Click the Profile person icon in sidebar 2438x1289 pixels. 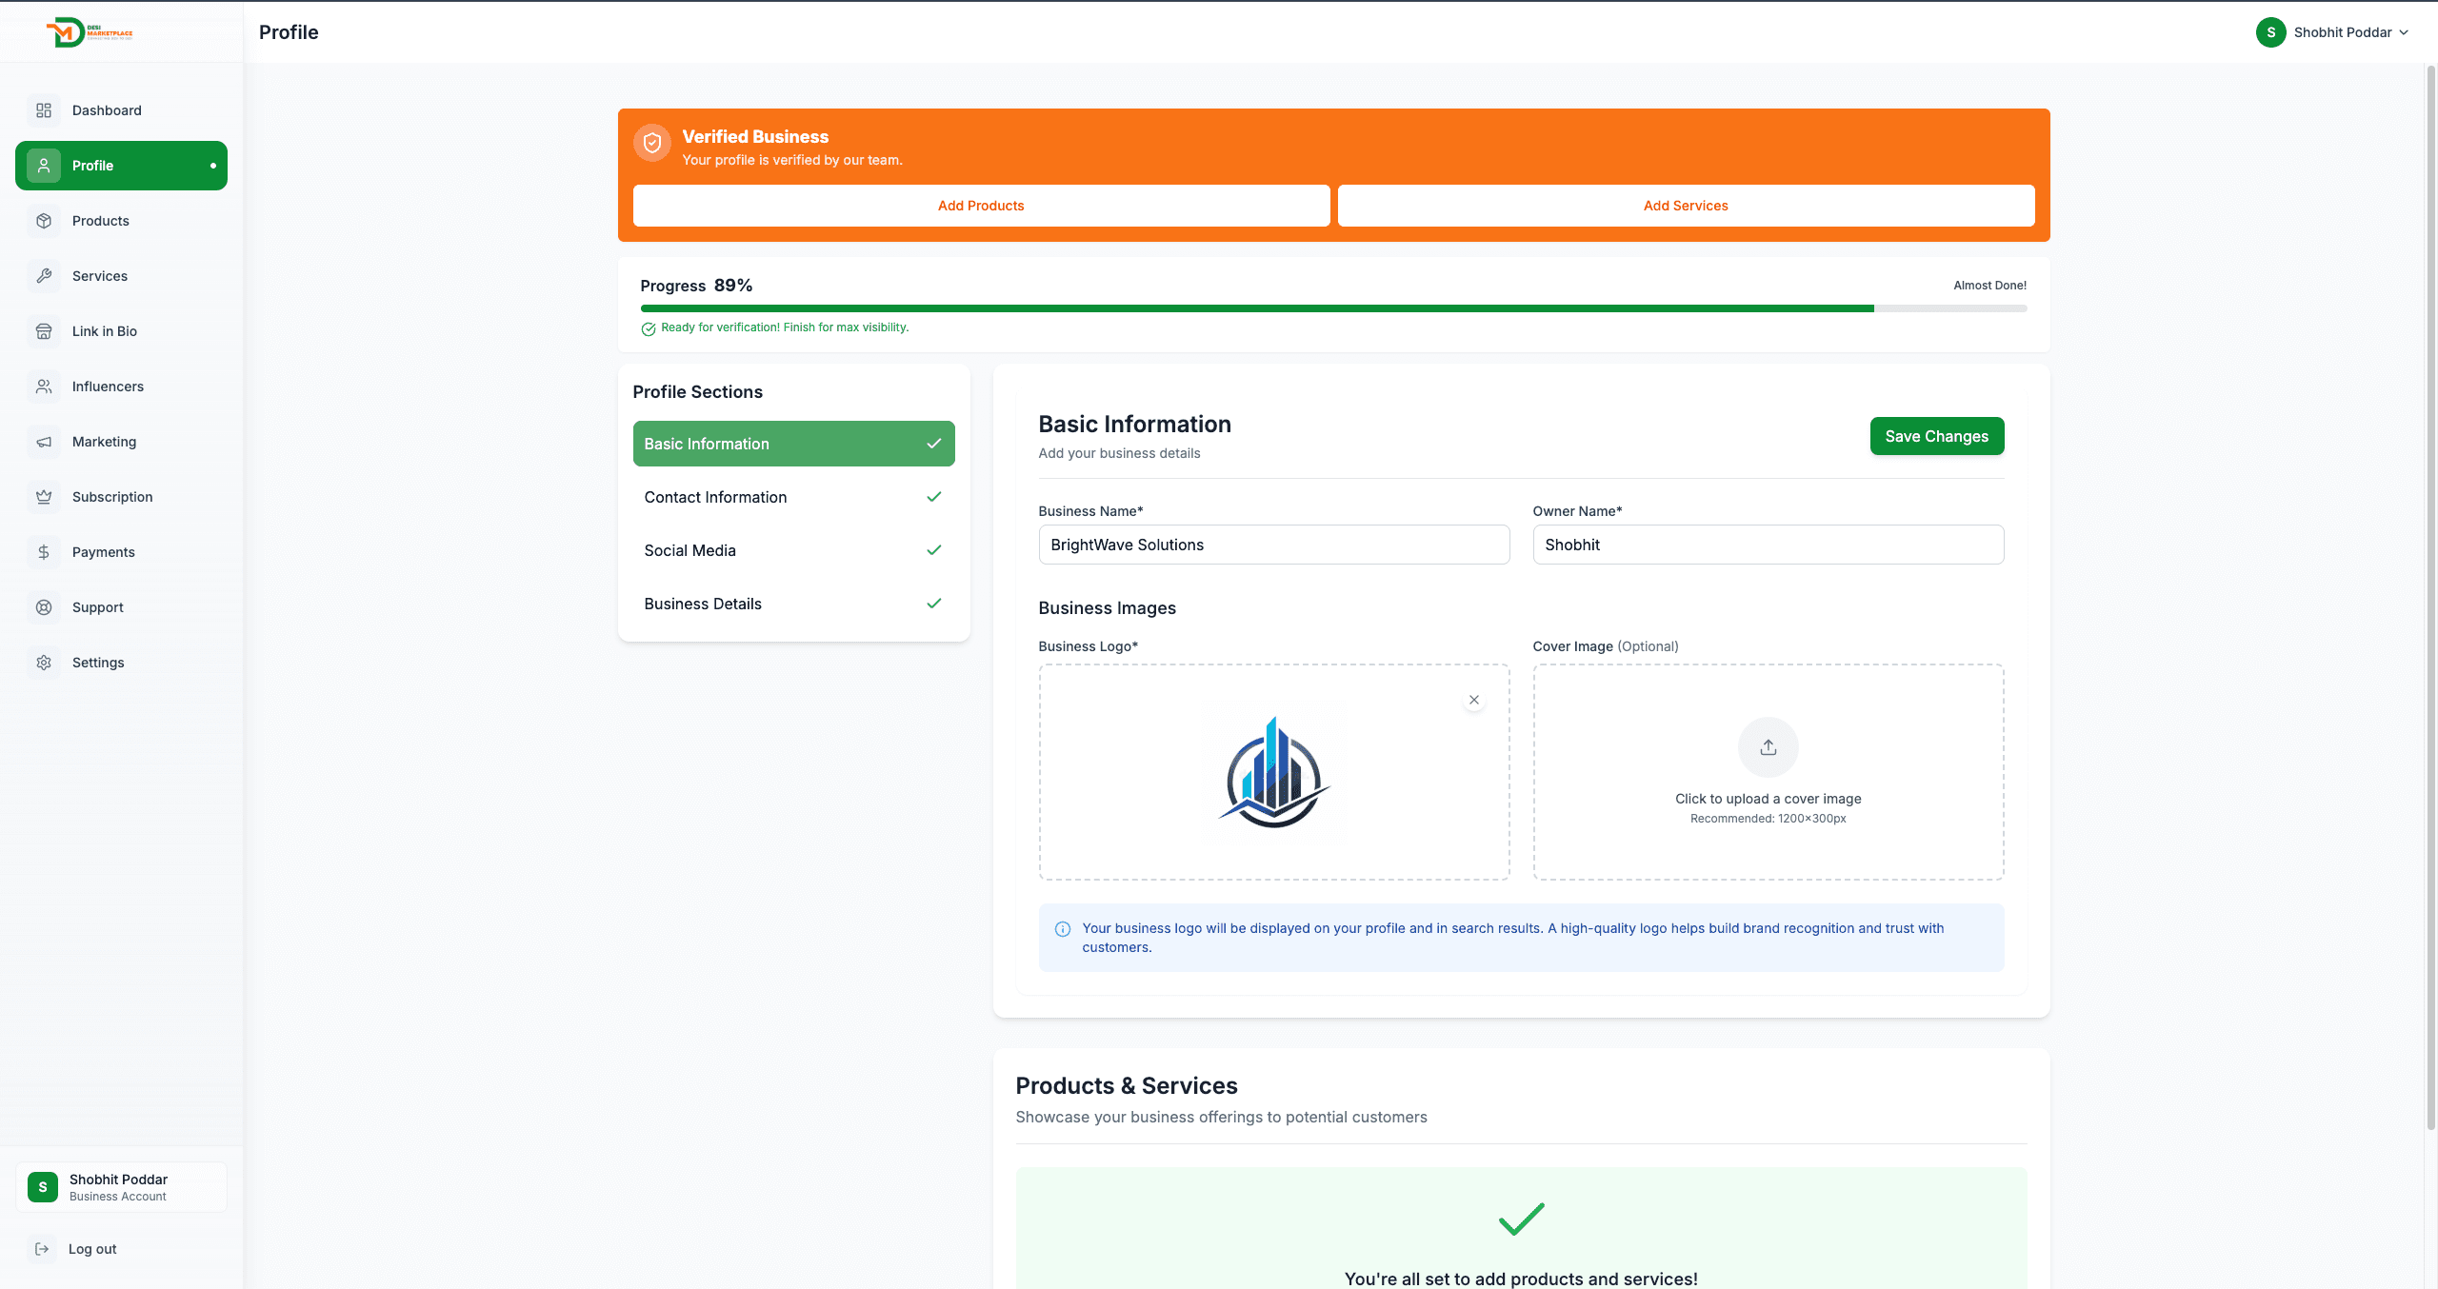pos(44,166)
